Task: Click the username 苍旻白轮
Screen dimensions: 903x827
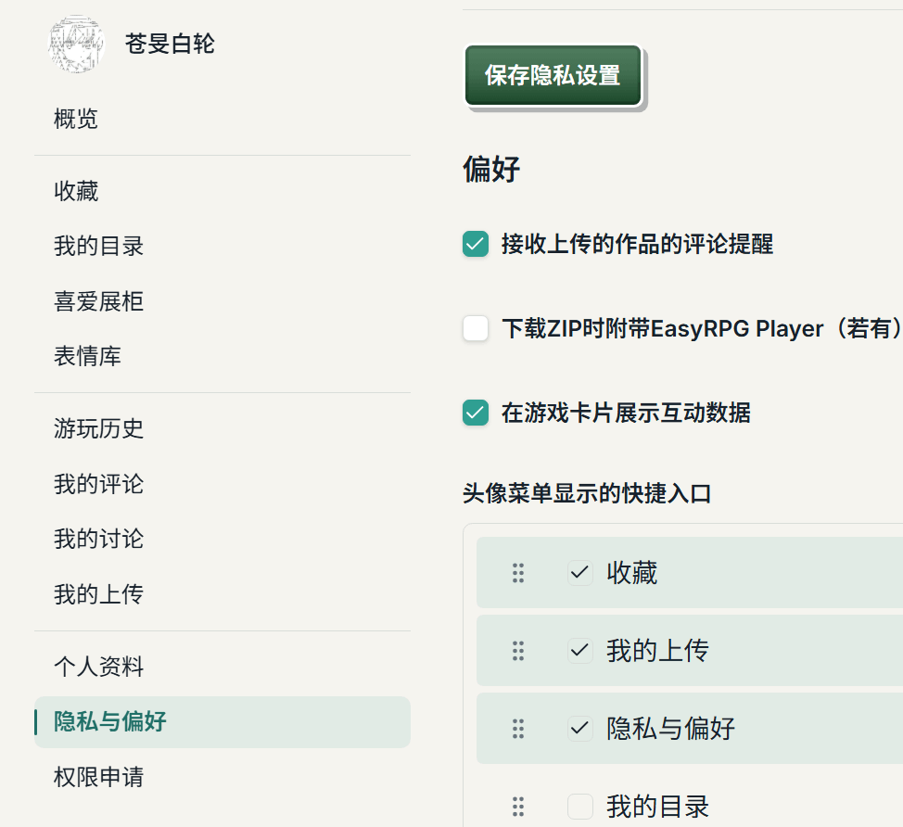Action: tap(170, 45)
